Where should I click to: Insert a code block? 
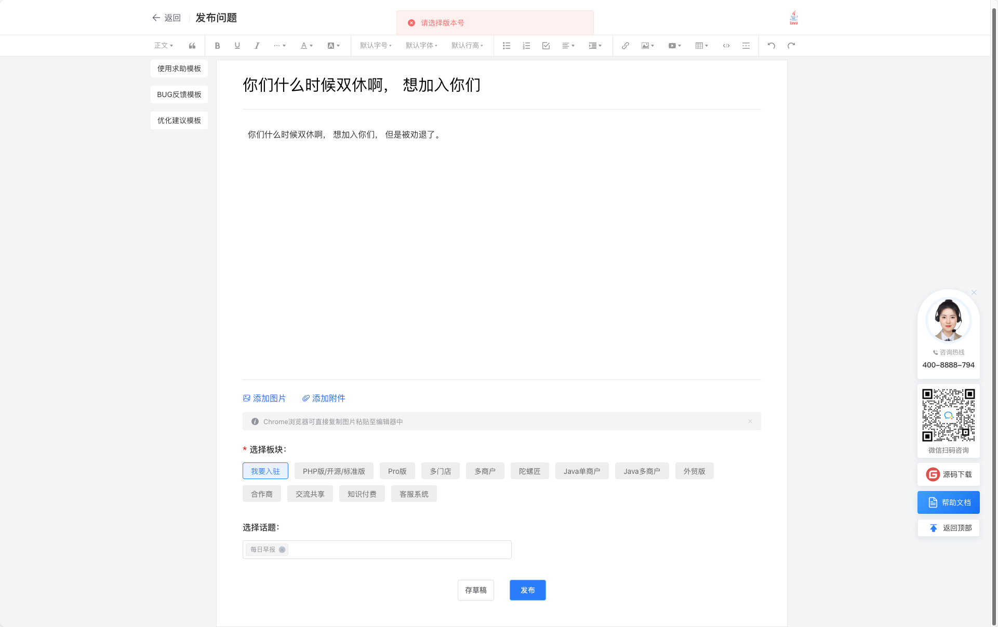[726, 46]
